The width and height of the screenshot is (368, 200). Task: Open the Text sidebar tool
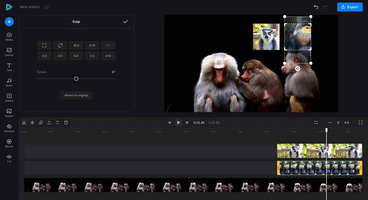[x=9, y=67]
